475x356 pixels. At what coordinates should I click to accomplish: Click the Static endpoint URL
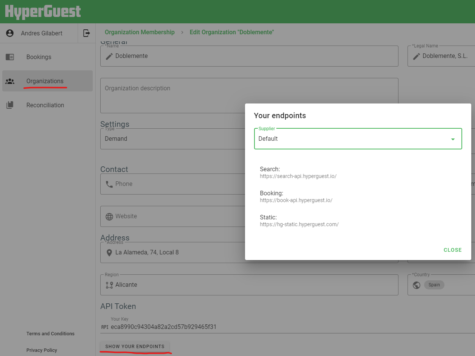coord(299,224)
